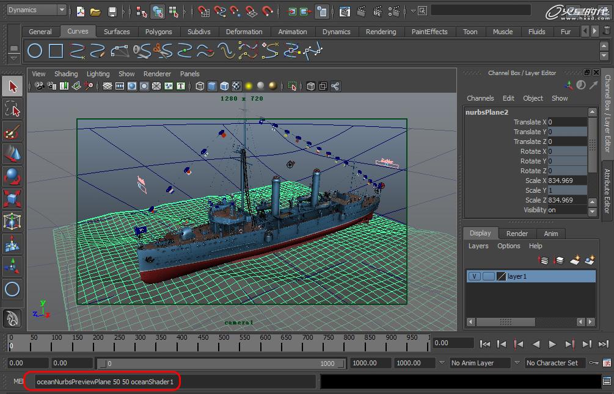Screen dimensions: 614x394
Task: Click the use all lights bulb icon
Action: 249,87
